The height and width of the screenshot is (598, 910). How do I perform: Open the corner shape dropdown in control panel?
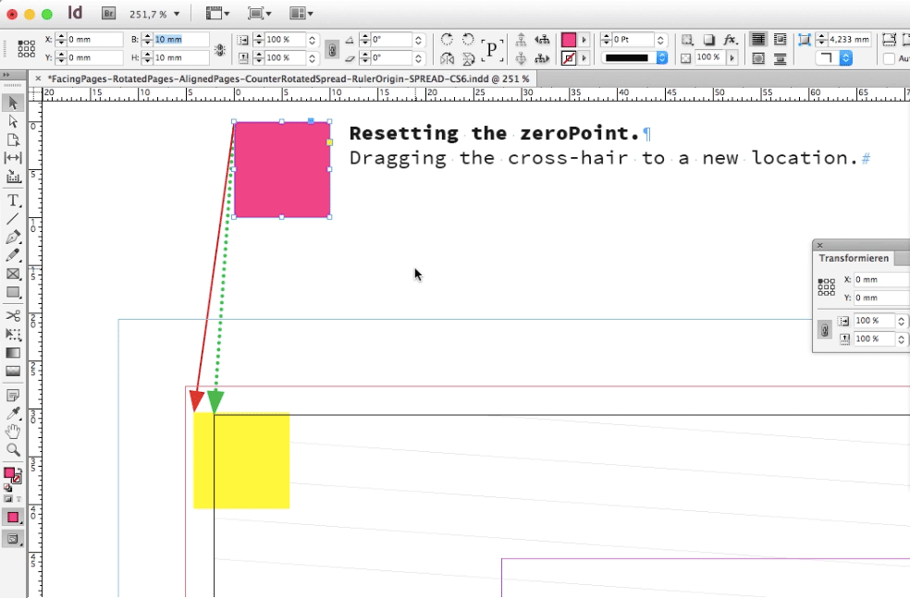[x=844, y=57]
